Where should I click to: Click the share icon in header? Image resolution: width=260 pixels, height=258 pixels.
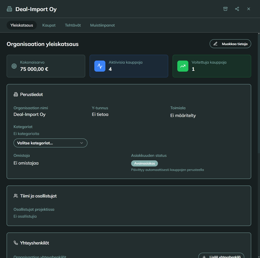coord(237,9)
